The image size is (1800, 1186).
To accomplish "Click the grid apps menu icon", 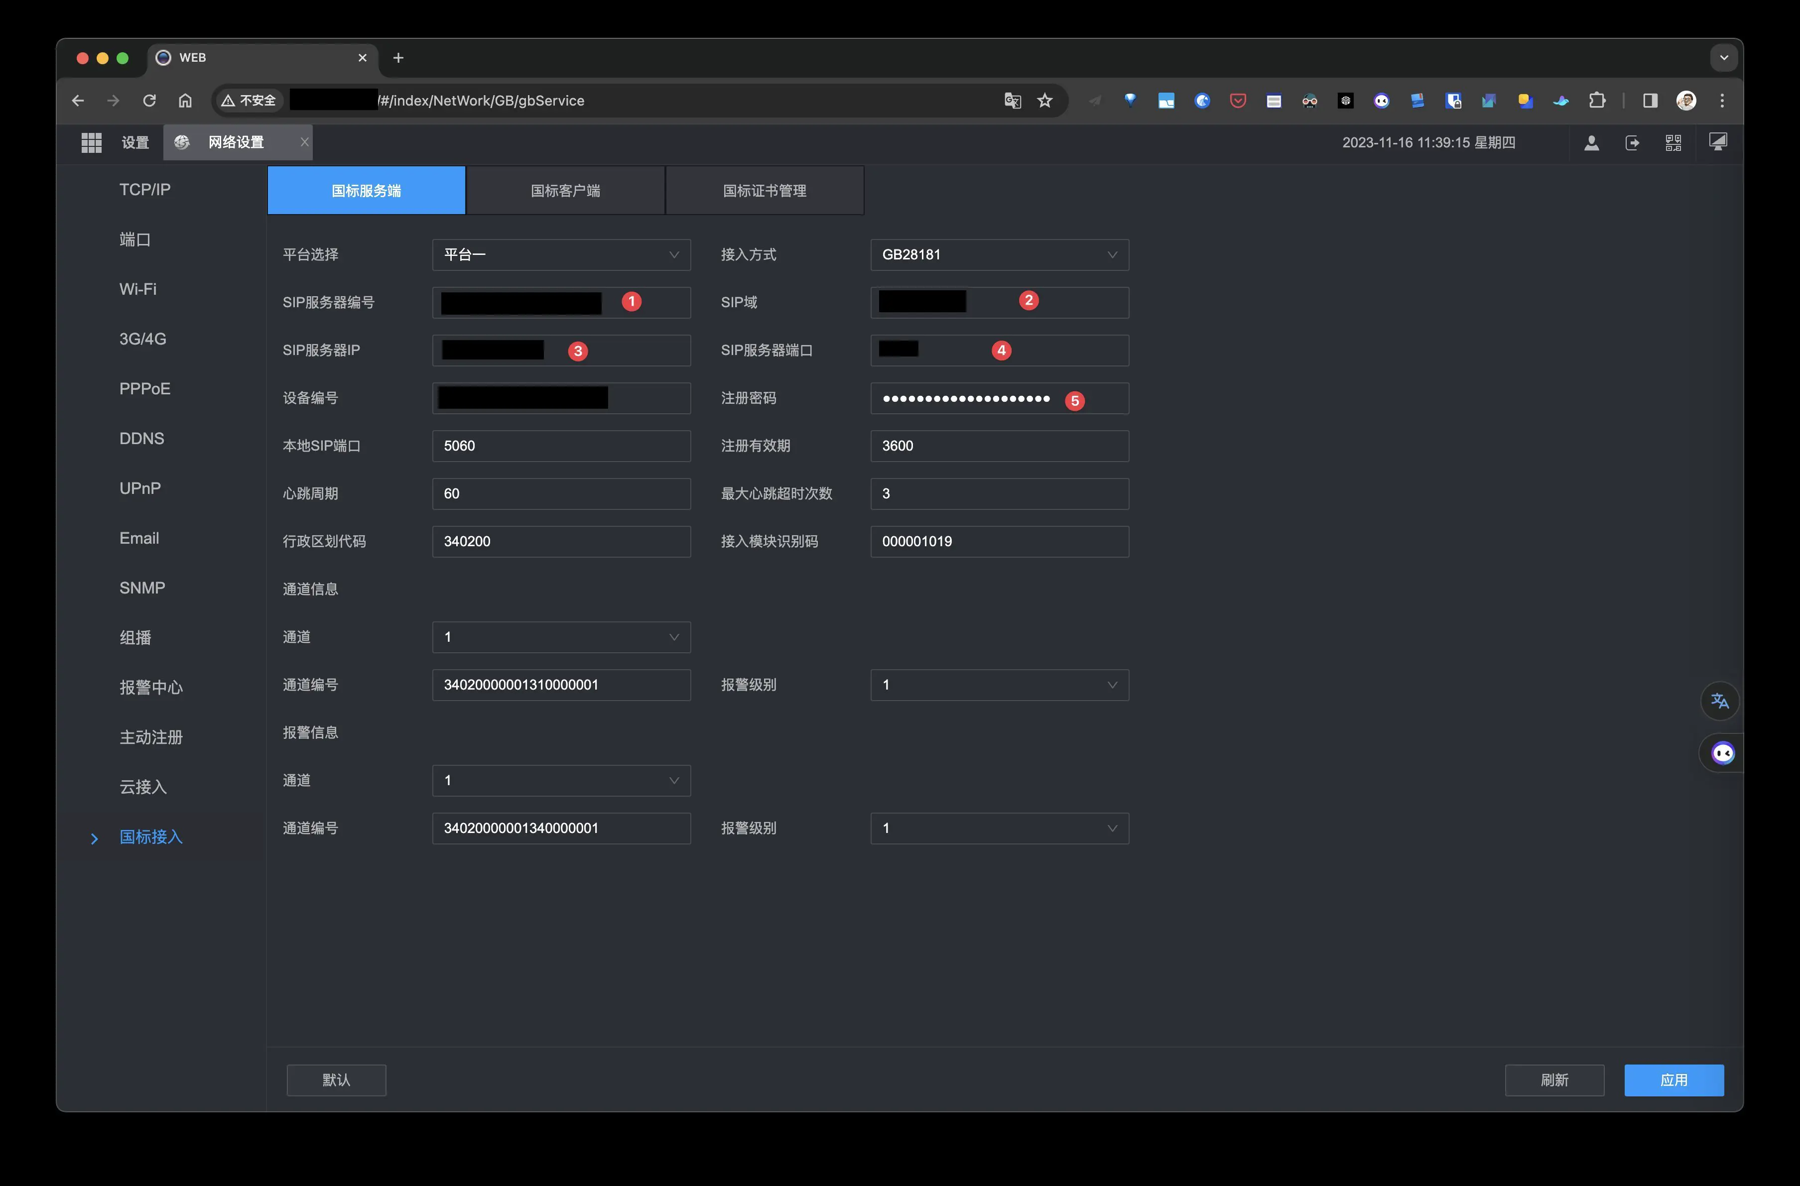I will (92, 142).
